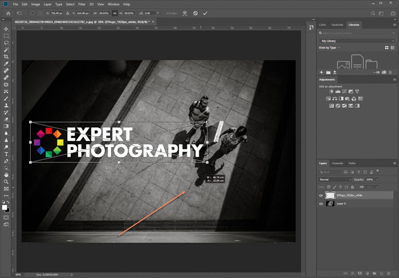
Task: Select the Horizontal Type tool
Action: 6,154
